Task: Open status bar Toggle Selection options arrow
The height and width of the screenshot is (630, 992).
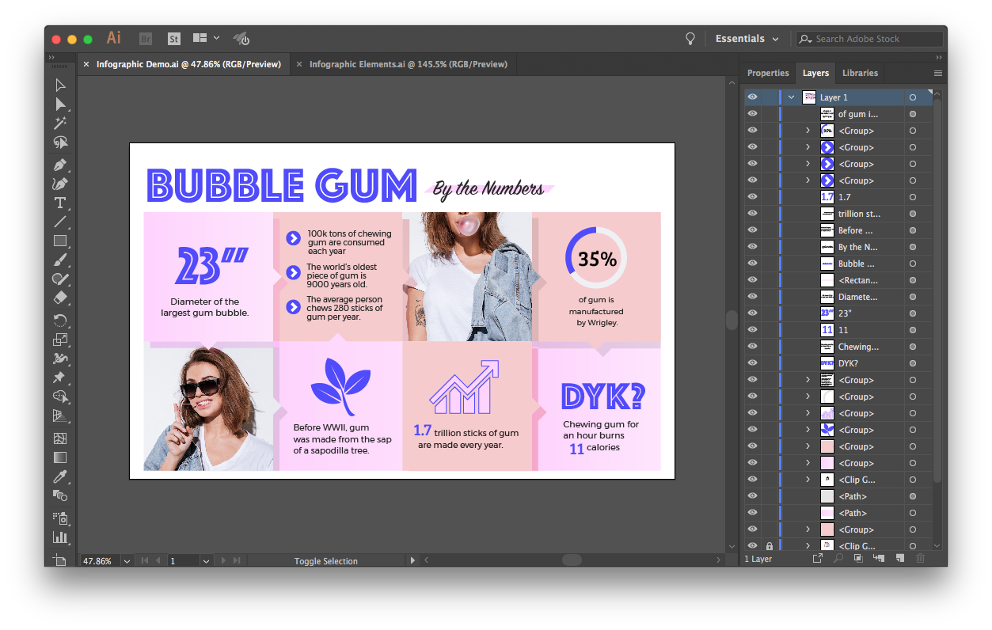Action: coord(412,560)
